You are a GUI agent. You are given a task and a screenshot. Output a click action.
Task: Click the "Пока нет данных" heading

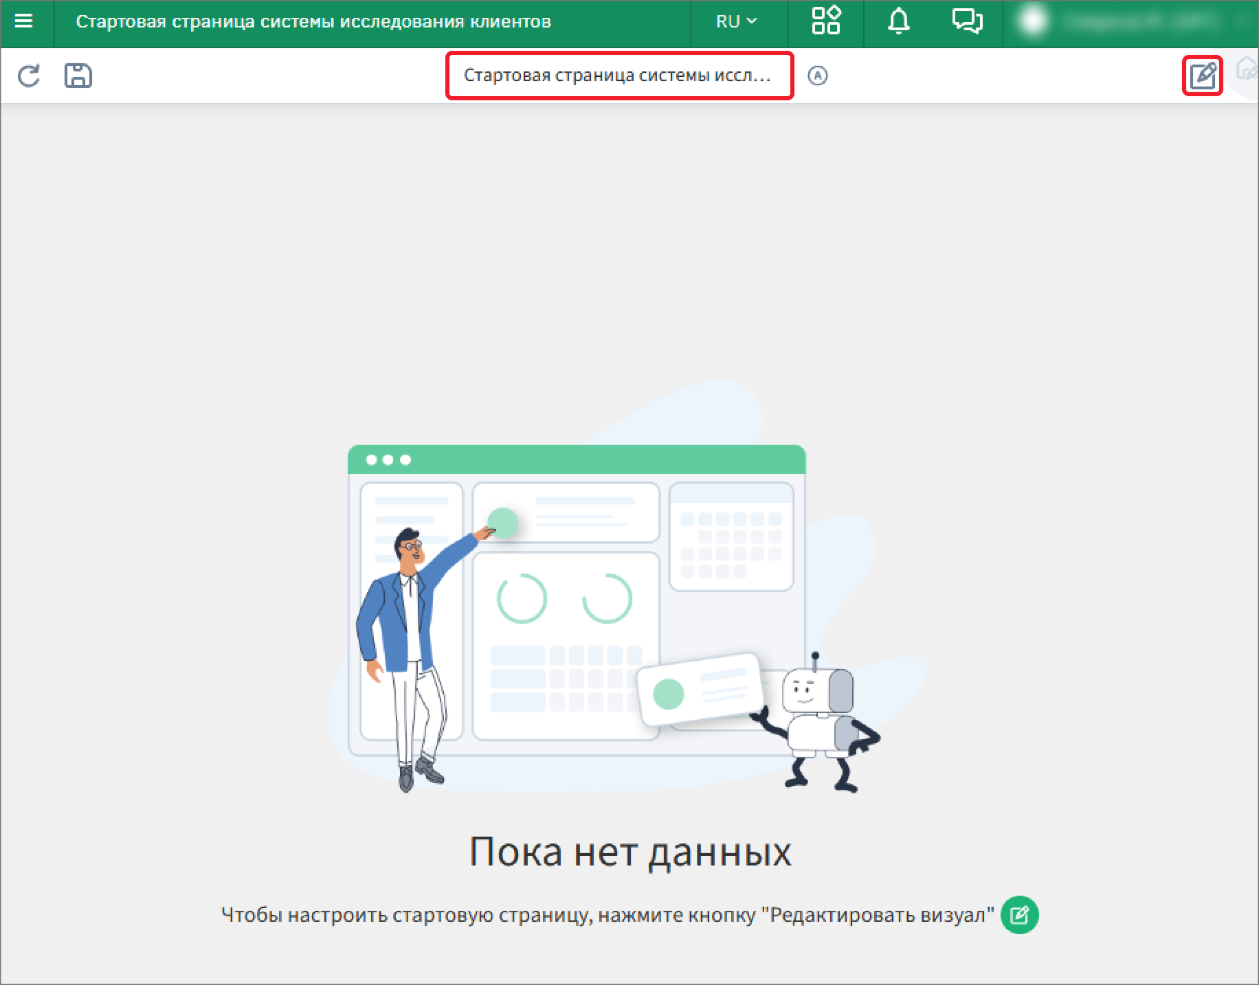click(x=629, y=852)
